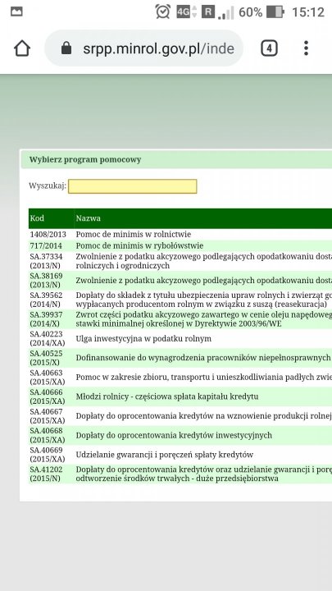This screenshot has height=591, width=332.
Task: Select code SA.38169 (2013/N)
Action: coord(46,281)
